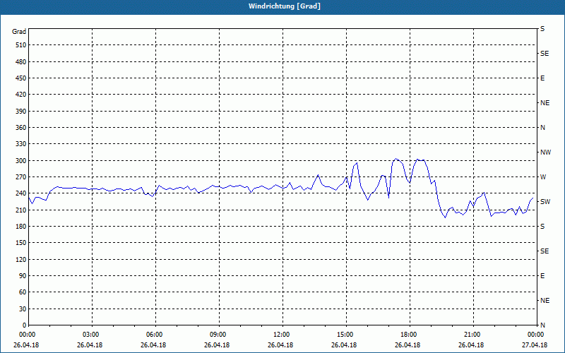Click the 390 y-axis label
The width and height of the screenshot is (565, 353).
(21, 111)
